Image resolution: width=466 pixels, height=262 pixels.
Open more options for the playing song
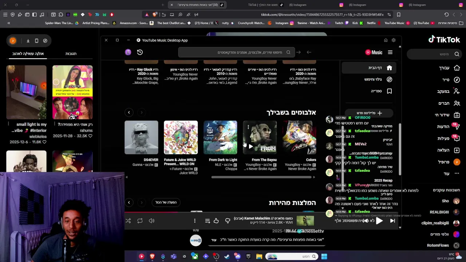pyautogui.click(x=195, y=221)
